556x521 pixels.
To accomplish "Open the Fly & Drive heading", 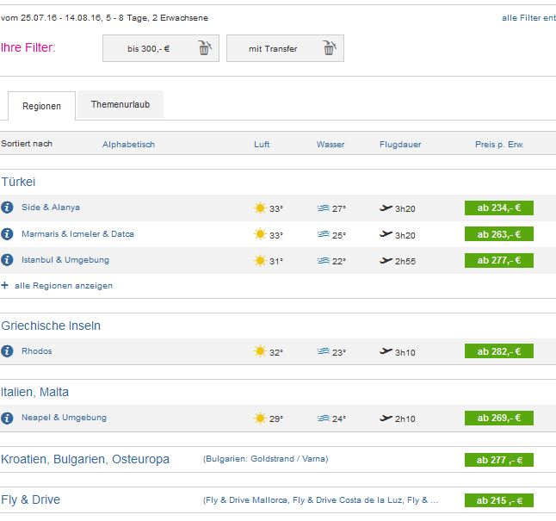I will pos(30,499).
